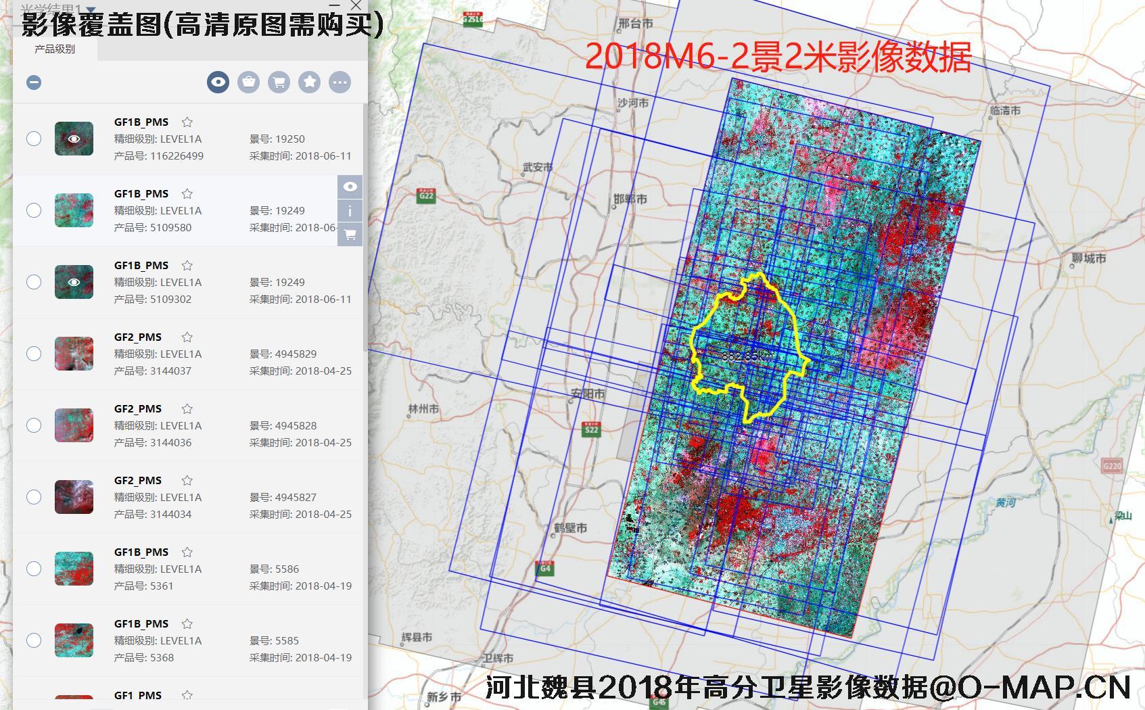
Task: Open thumbnail of product 5361
Action: coord(74,569)
